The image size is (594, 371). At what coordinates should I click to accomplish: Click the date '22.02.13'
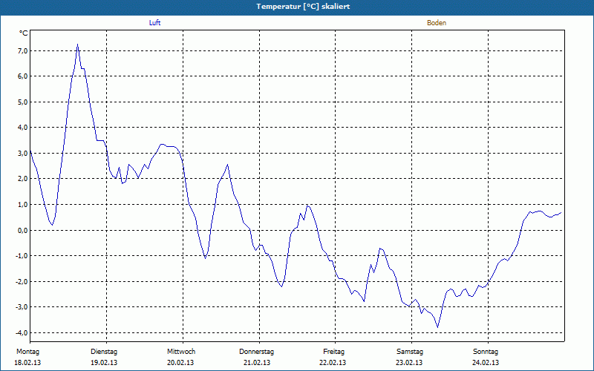tap(333, 363)
